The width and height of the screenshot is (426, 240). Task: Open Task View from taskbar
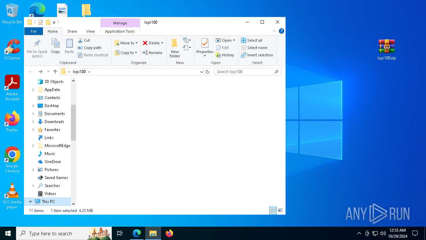point(120,233)
